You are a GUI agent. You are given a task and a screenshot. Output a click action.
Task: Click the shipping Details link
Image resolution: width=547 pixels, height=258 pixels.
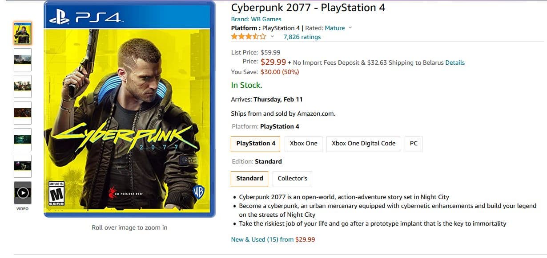[x=455, y=63]
